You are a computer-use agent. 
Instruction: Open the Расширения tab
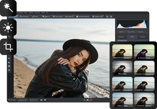(x=70, y=17)
